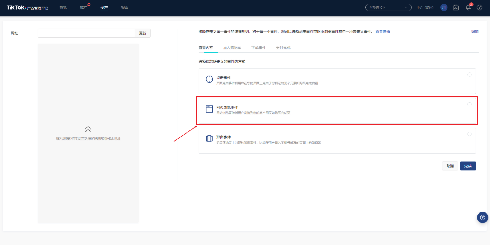490x245 pixels.
Task: Switch to the 加入购物车 tab
Action: coord(232,48)
